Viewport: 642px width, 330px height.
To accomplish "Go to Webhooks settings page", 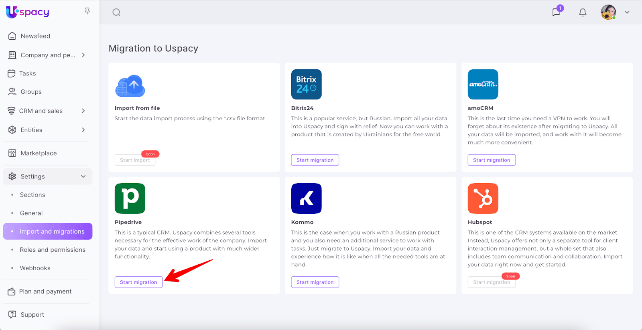I will coord(35,268).
